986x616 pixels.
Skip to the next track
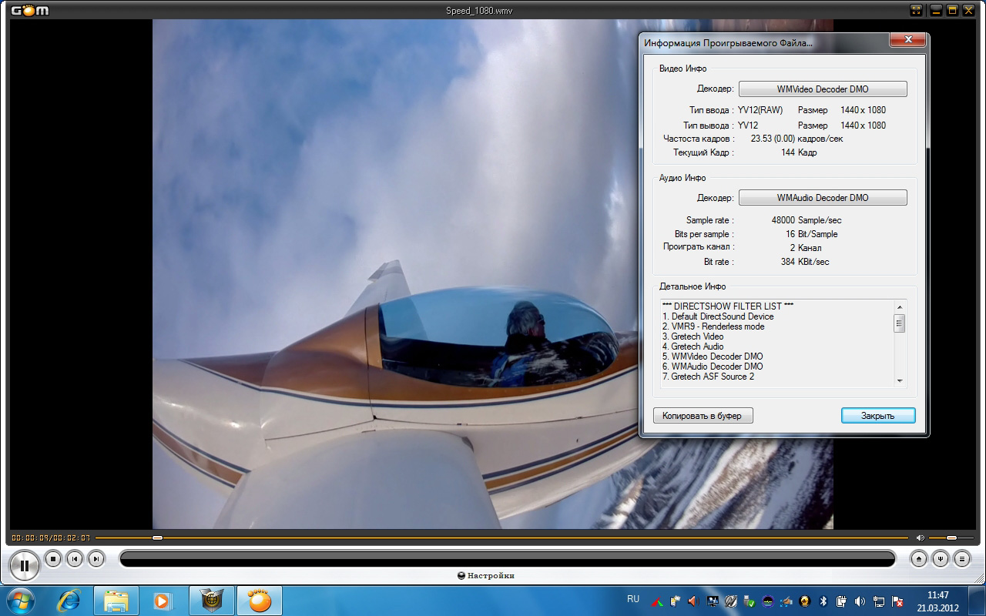pos(96,559)
